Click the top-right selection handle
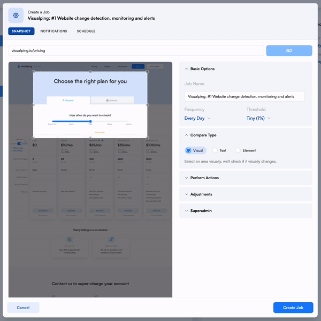The height and width of the screenshot is (321, 321). tap(147, 72)
